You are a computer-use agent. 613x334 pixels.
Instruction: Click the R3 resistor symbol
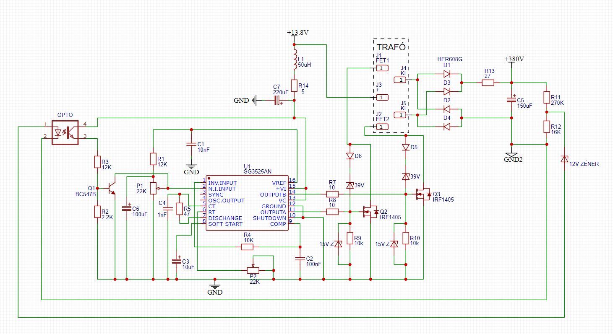pos(97,162)
